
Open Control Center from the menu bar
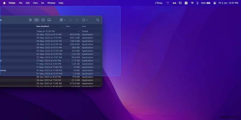coord(215,3)
